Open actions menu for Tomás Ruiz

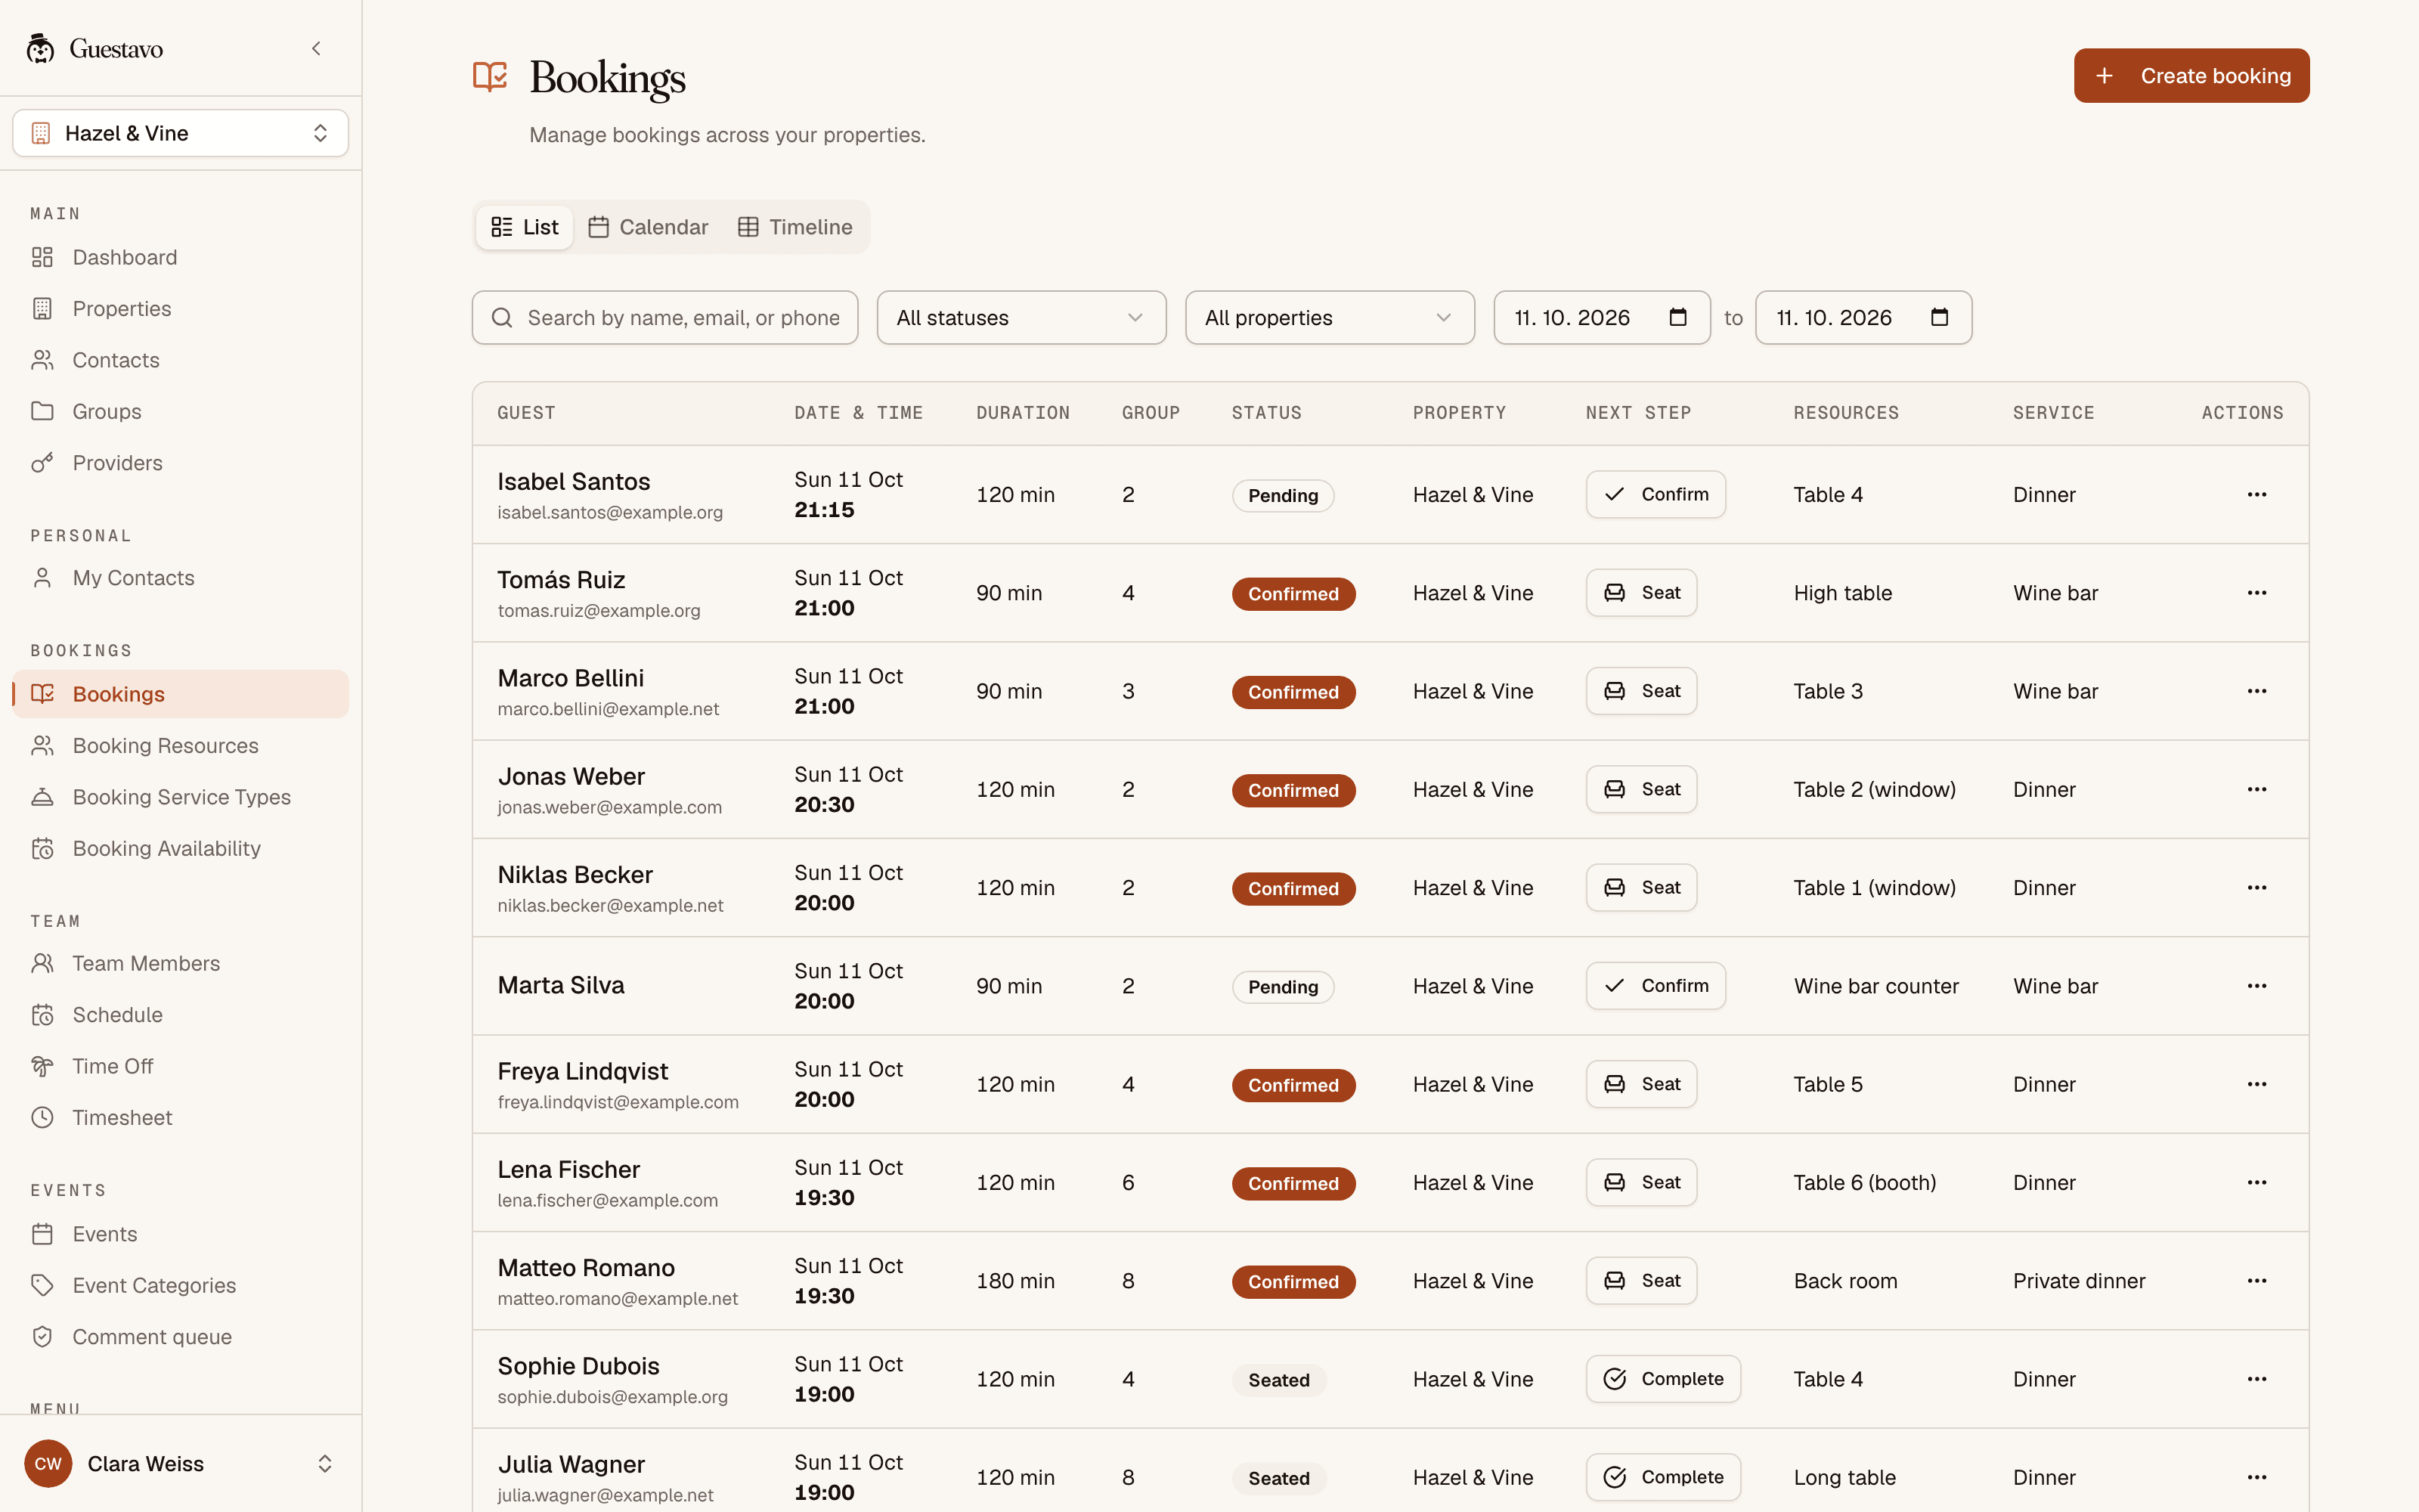pyautogui.click(x=2257, y=593)
